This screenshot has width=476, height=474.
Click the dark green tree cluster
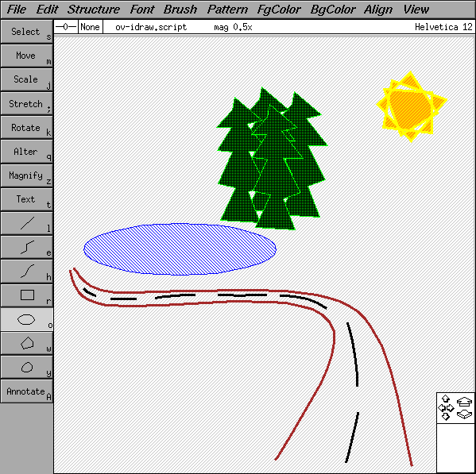click(272, 159)
